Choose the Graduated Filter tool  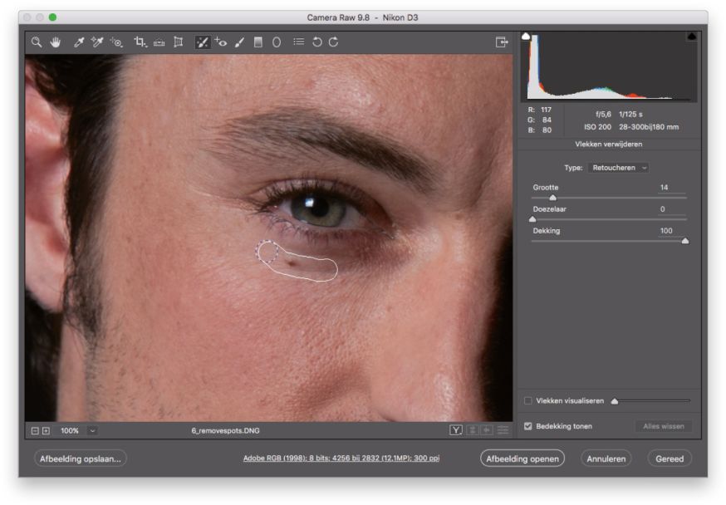pyautogui.click(x=258, y=42)
